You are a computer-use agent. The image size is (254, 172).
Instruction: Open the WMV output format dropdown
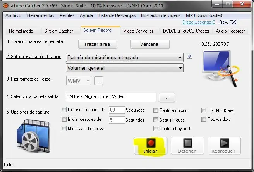(x=79, y=81)
